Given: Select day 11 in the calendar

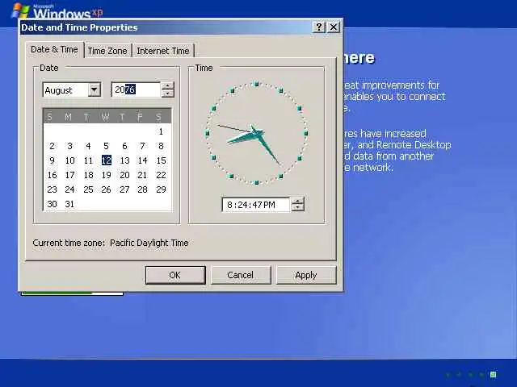Looking at the screenshot, I should 88,160.
